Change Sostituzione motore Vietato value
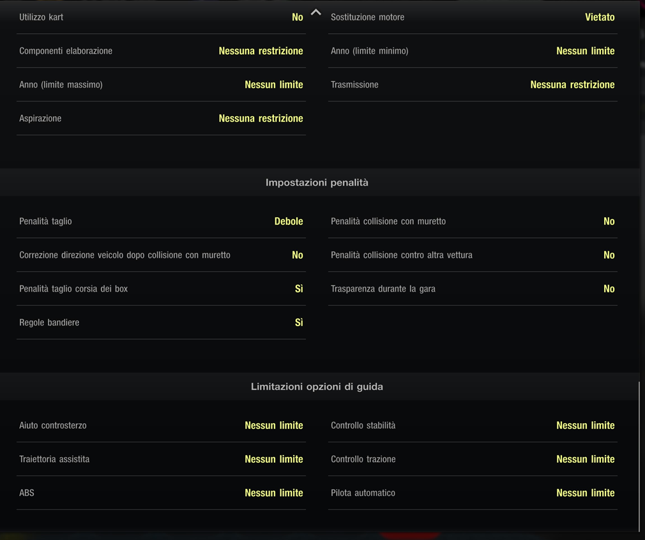The height and width of the screenshot is (540, 645). pyautogui.click(x=599, y=17)
